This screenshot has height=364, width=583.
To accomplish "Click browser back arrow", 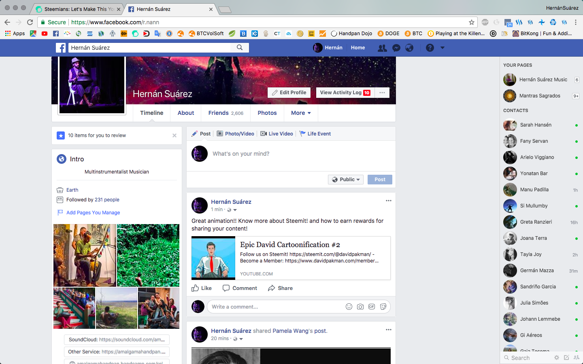I will (x=7, y=22).
